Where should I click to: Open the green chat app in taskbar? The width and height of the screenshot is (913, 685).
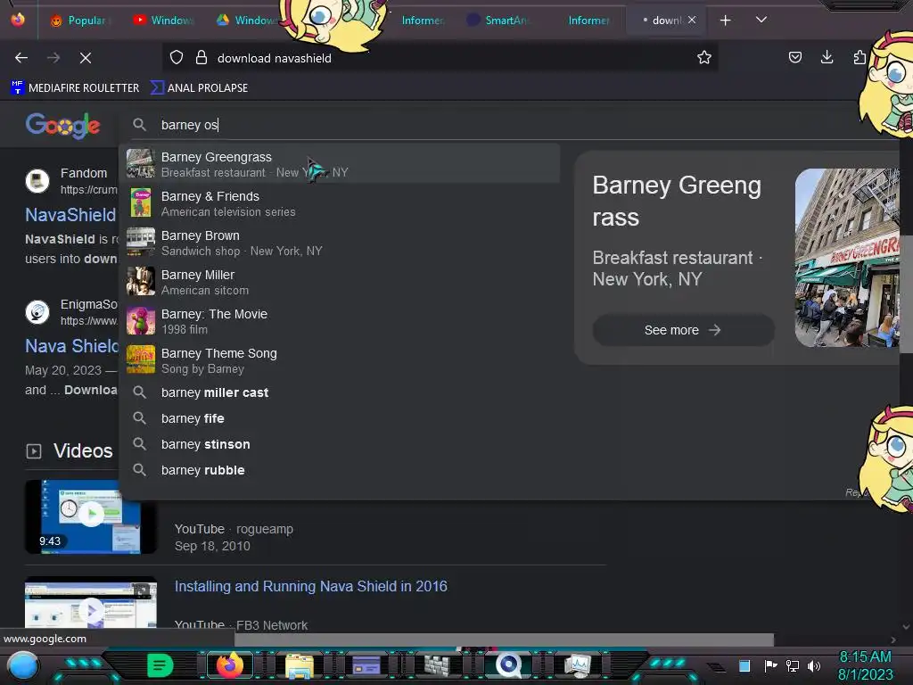click(160, 665)
